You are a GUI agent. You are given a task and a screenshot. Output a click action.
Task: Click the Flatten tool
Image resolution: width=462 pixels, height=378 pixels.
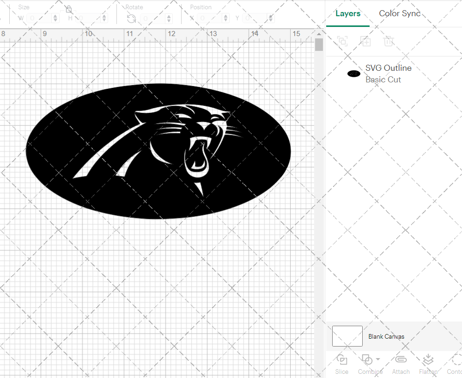428,365
